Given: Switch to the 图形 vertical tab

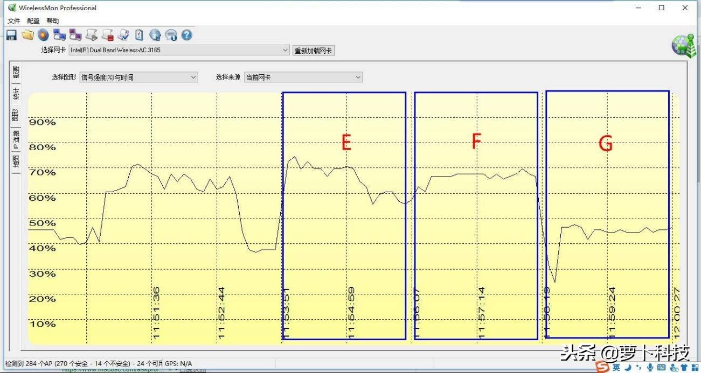Looking at the screenshot, I should [x=16, y=115].
